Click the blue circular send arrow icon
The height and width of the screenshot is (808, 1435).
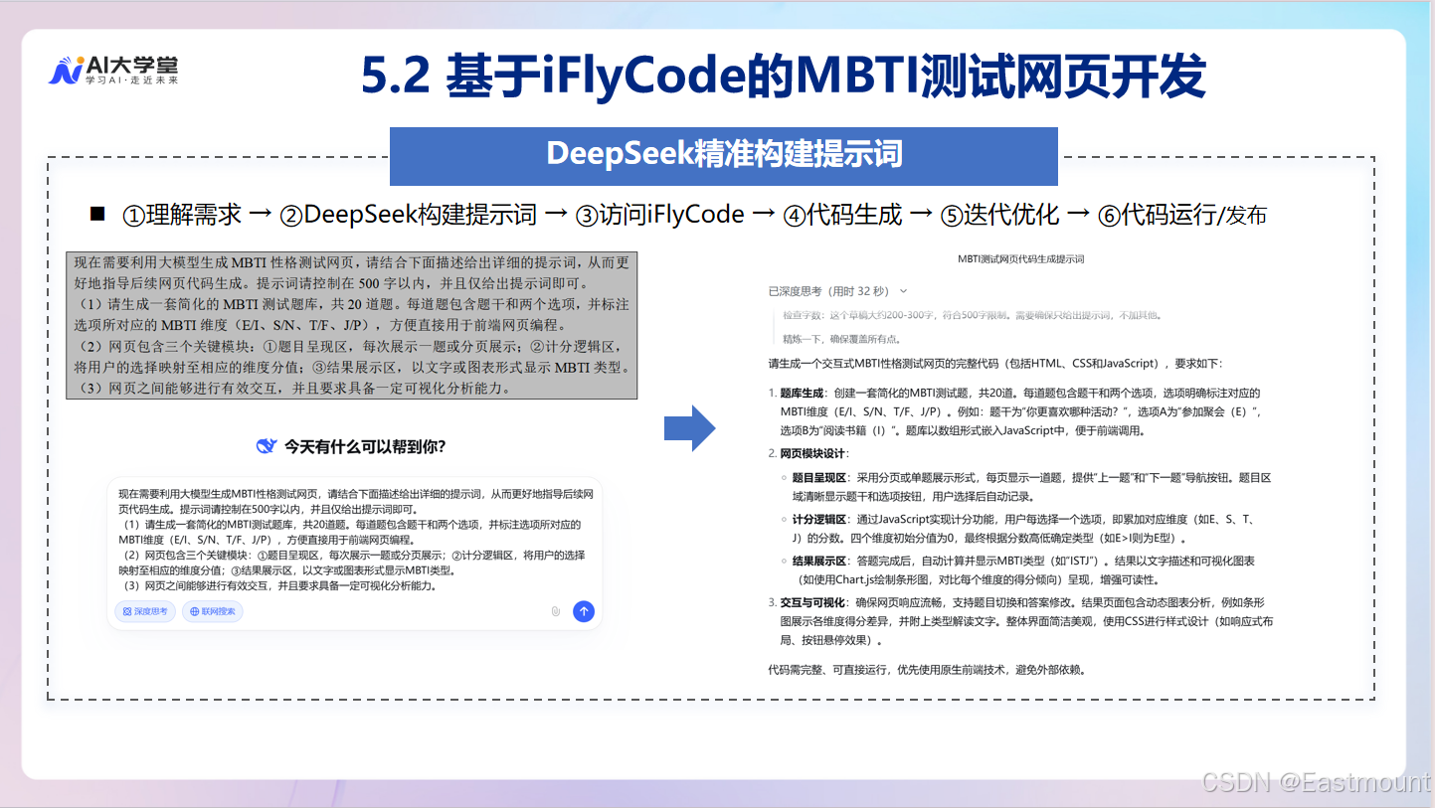pos(584,612)
